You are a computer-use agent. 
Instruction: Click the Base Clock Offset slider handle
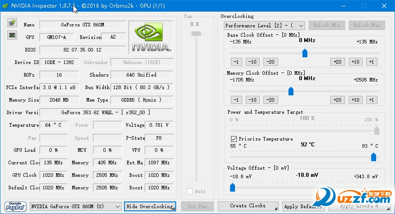[x=305, y=53]
